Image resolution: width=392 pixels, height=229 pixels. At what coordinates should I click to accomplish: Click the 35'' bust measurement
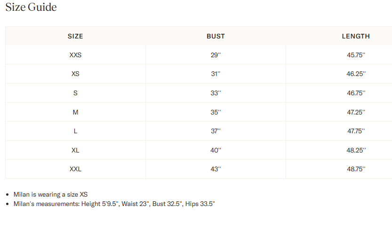[x=216, y=112]
